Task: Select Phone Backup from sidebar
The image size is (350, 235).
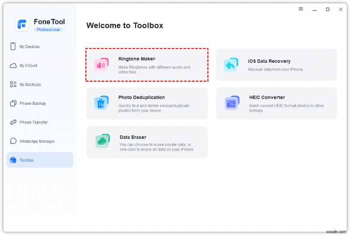Action: click(40, 104)
